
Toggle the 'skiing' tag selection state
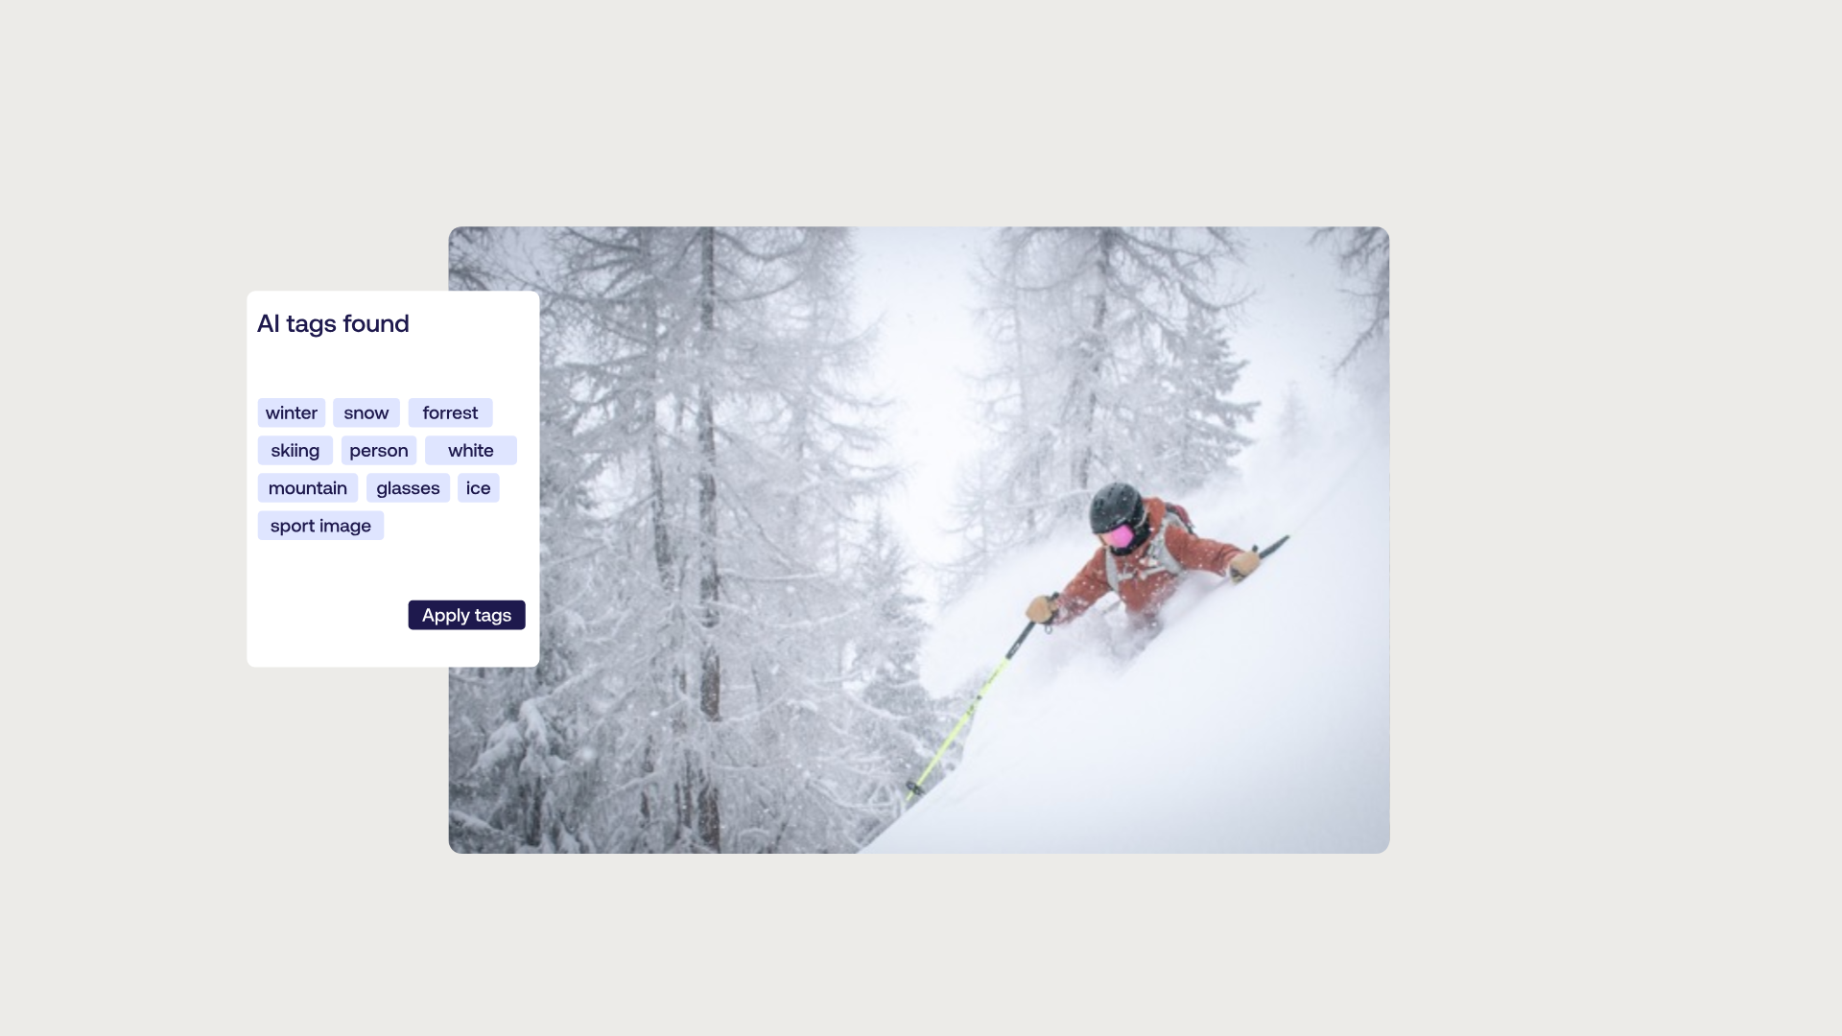click(295, 450)
